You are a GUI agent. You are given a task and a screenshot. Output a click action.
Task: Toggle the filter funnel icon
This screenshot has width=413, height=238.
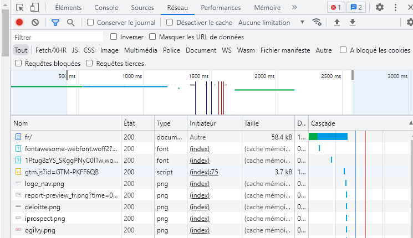click(x=55, y=23)
